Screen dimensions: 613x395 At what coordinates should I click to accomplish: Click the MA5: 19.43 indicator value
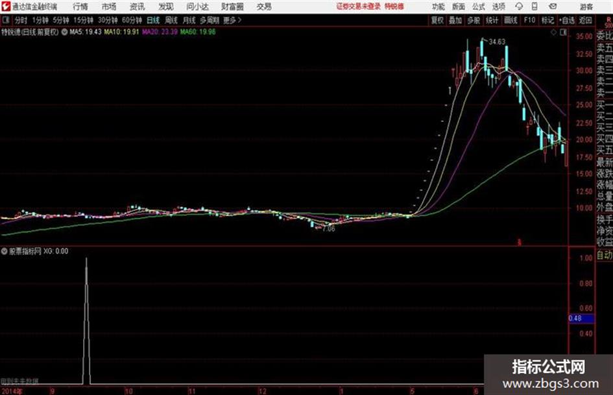click(x=86, y=32)
